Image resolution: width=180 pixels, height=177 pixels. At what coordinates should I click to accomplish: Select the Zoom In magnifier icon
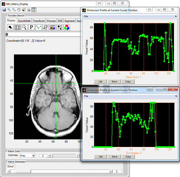click(x=9, y=10)
